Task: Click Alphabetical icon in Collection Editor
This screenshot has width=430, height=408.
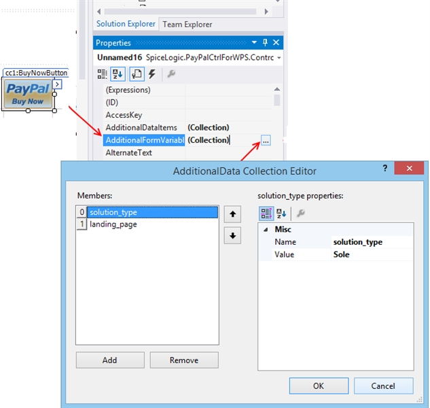Action: [x=282, y=214]
